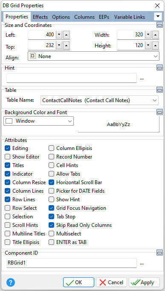Increase the Left value
This screenshot has width=165, height=291.
pyautogui.click(x=66, y=35)
